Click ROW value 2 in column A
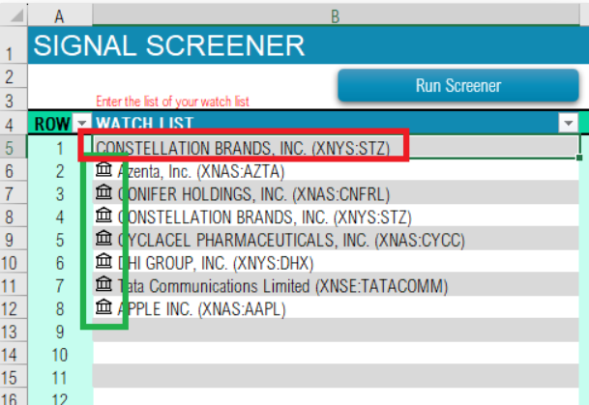 tap(59, 171)
